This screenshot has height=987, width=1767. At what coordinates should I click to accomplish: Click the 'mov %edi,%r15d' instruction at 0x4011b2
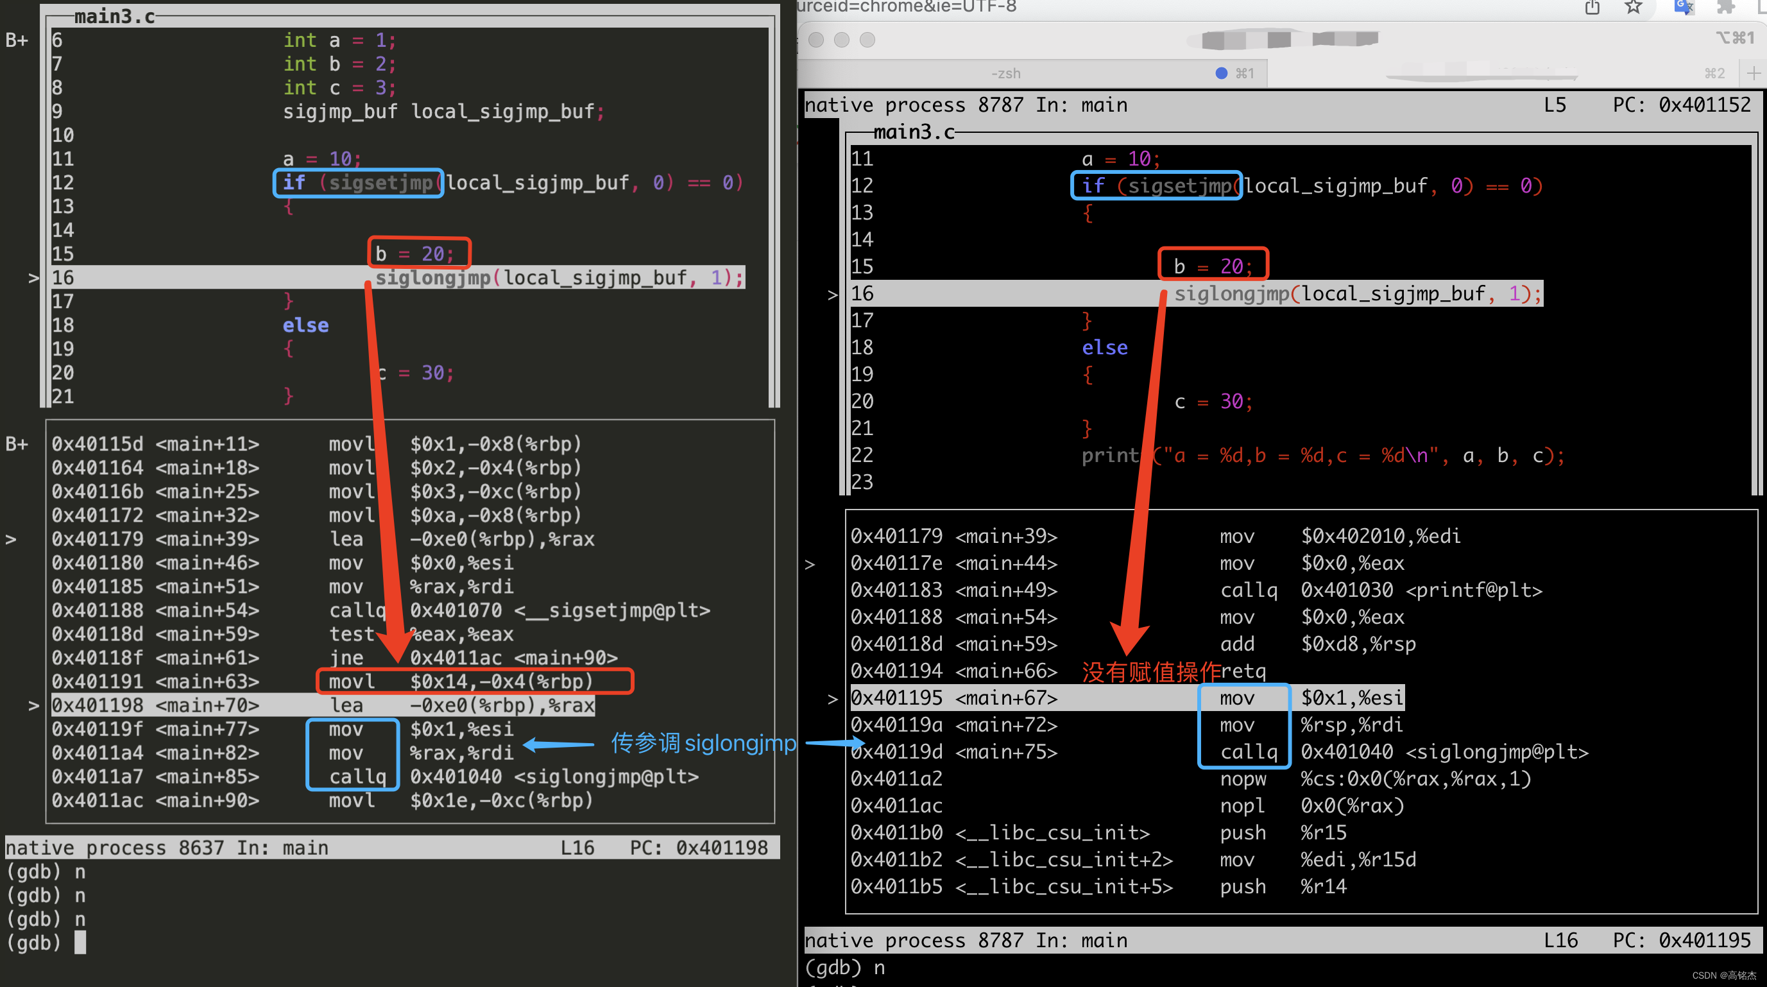(1318, 860)
